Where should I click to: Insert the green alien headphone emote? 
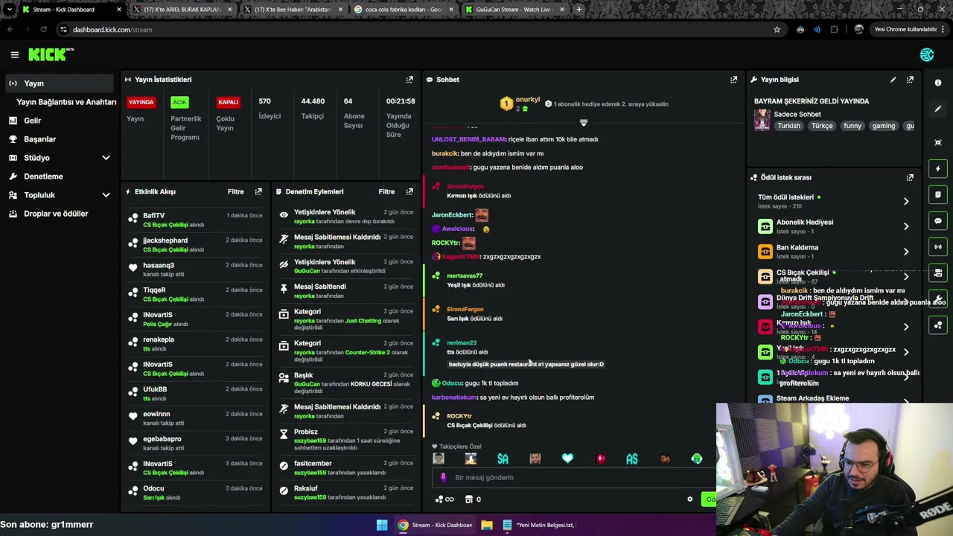(x=697, y=459)
